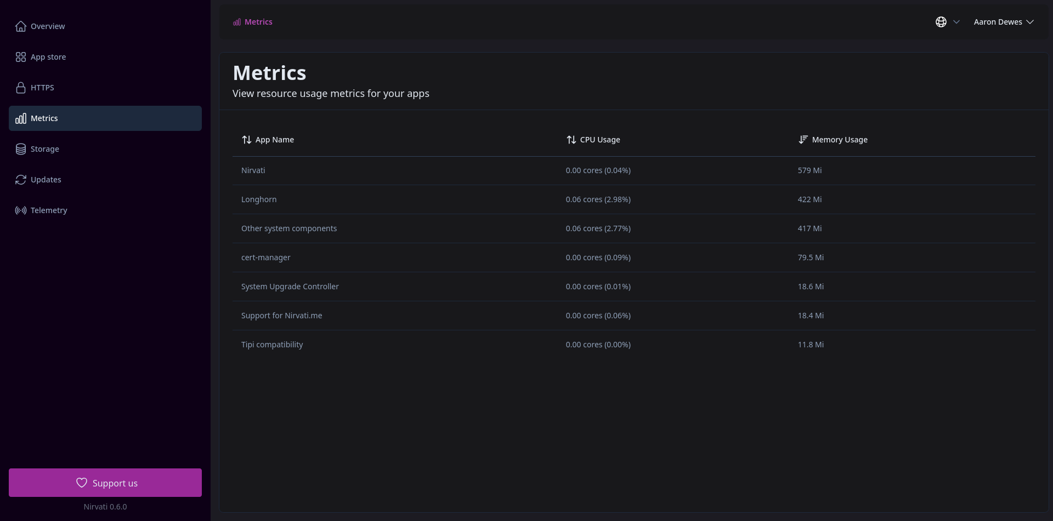Click the globe language icon in header

[x=941, y=21]
